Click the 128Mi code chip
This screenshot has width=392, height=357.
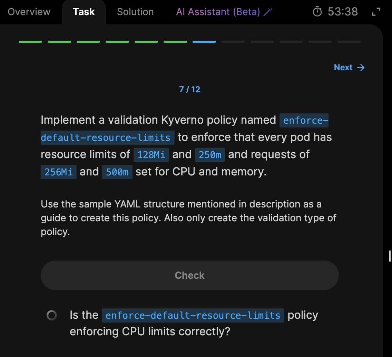[151, 155]
